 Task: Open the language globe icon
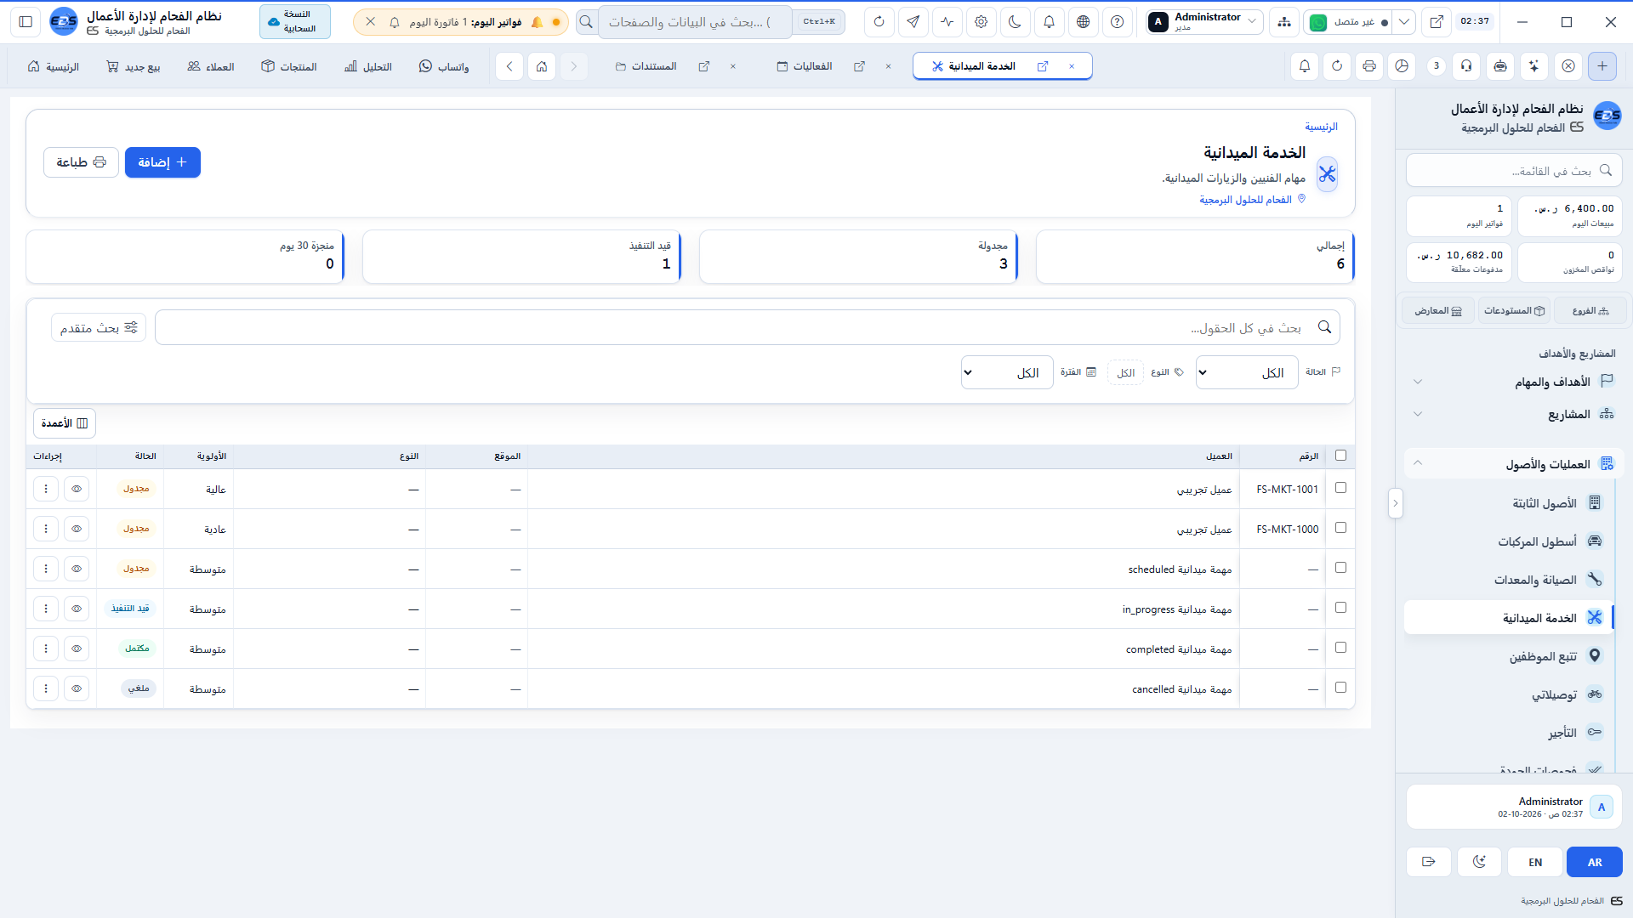click(1083, 22)
